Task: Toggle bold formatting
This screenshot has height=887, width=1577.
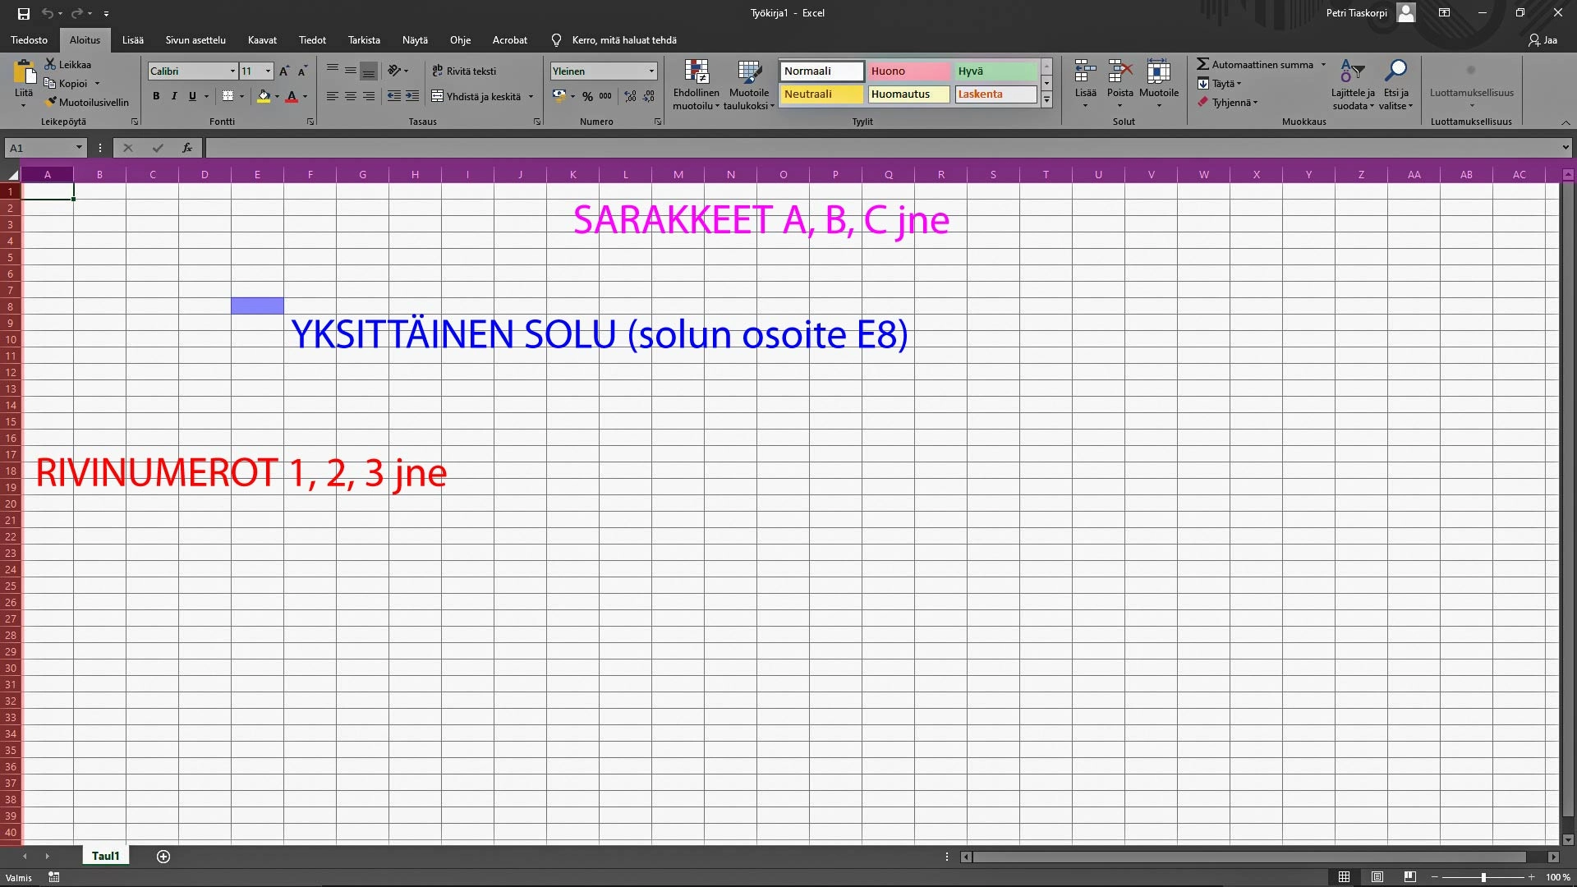Action: [156, 96]
